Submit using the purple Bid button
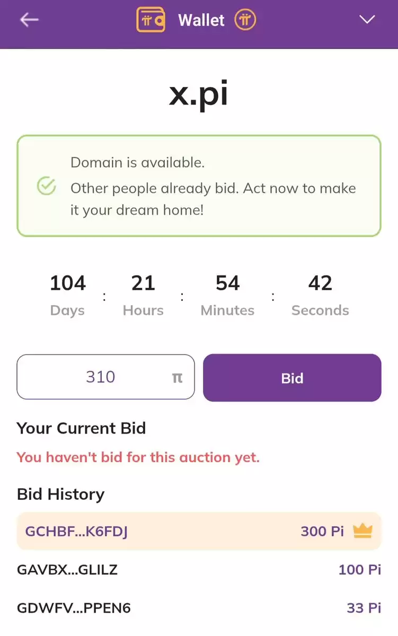 point(292,377)
